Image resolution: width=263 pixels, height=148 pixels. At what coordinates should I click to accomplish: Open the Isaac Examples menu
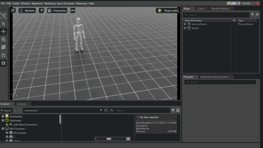pyautogui.click(x=65, y=3)
